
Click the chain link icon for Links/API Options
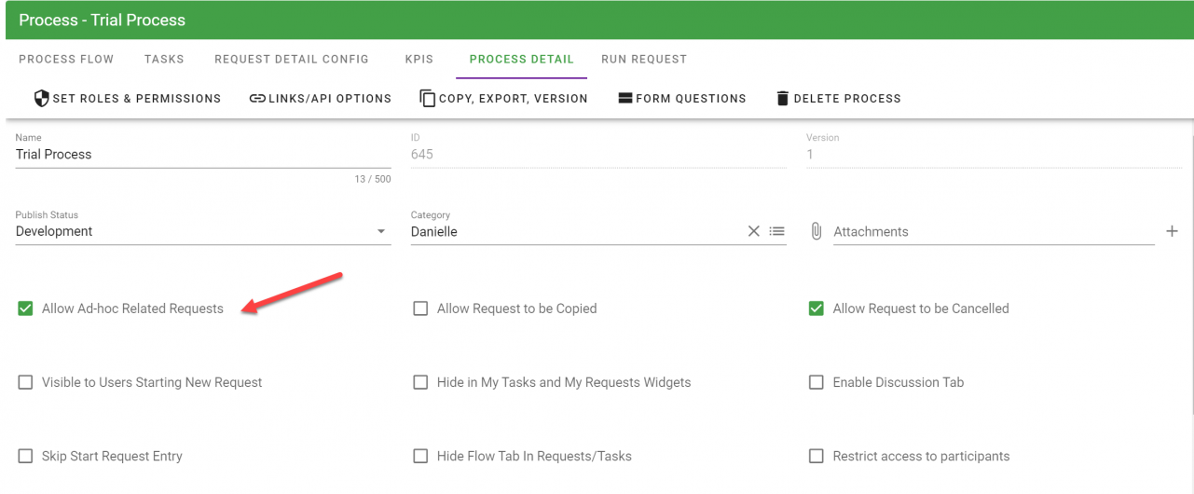tap(257, 98)
